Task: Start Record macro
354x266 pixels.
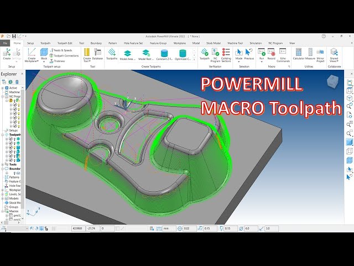Action: [271, 54]
